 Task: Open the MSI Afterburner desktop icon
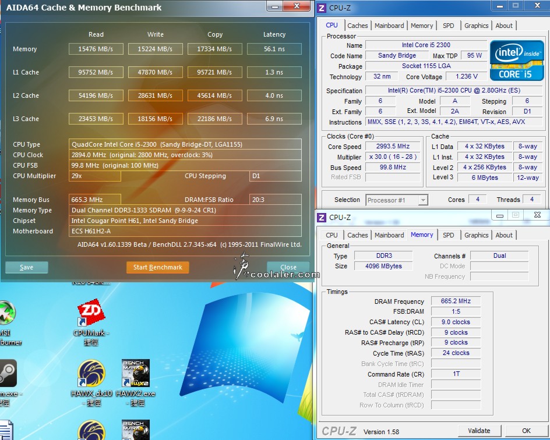[7, 314]
